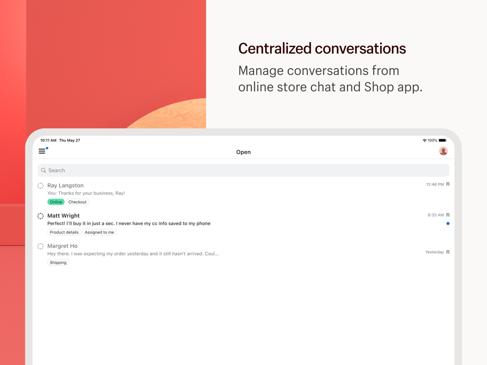487x365 pixels.
Task: Click the Centralized conversations heading
Action: (322, 49)
